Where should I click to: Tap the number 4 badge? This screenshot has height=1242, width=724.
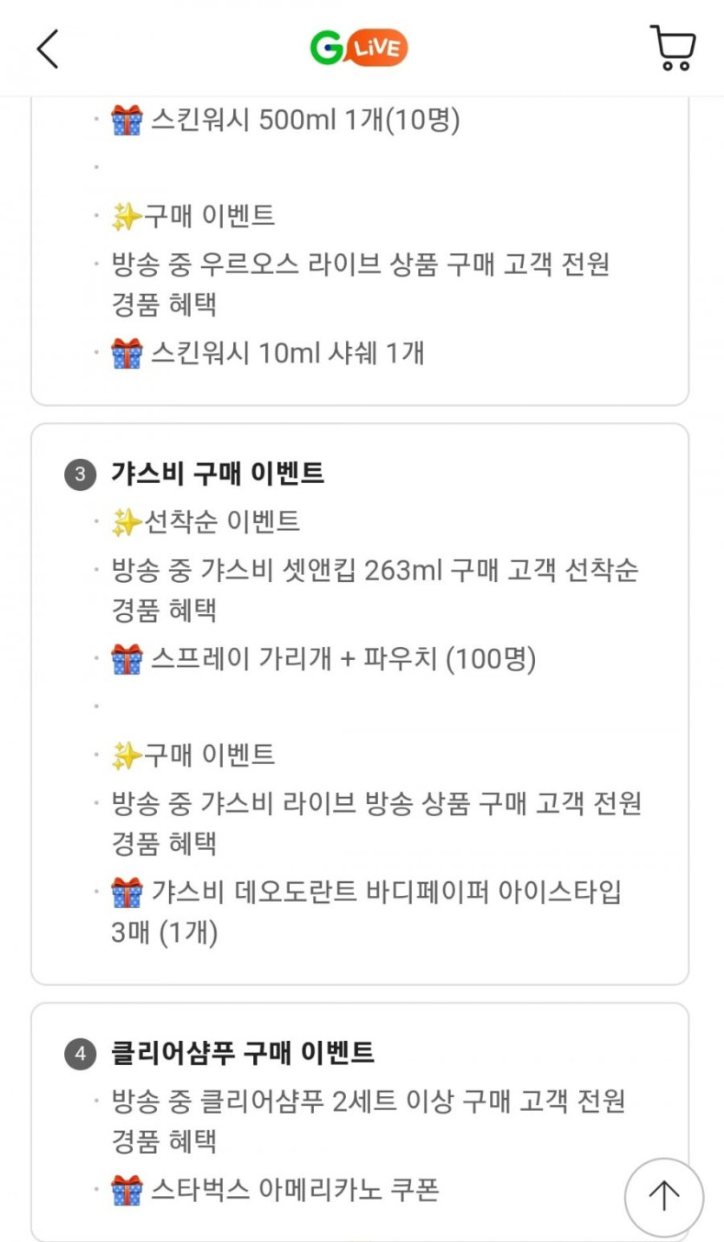(81, 1054)
